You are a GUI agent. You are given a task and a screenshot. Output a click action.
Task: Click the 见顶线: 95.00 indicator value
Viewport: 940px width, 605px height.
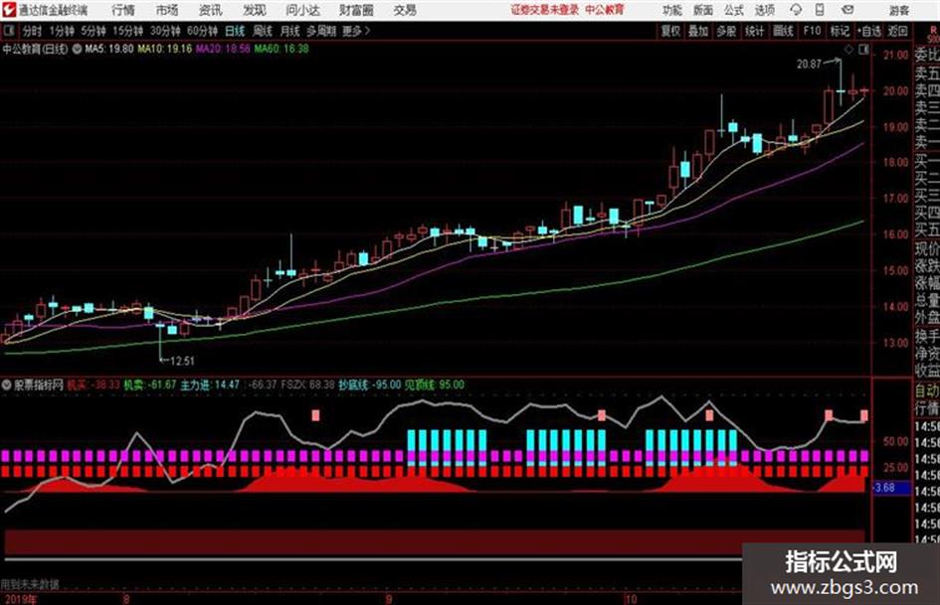point(434,385)
